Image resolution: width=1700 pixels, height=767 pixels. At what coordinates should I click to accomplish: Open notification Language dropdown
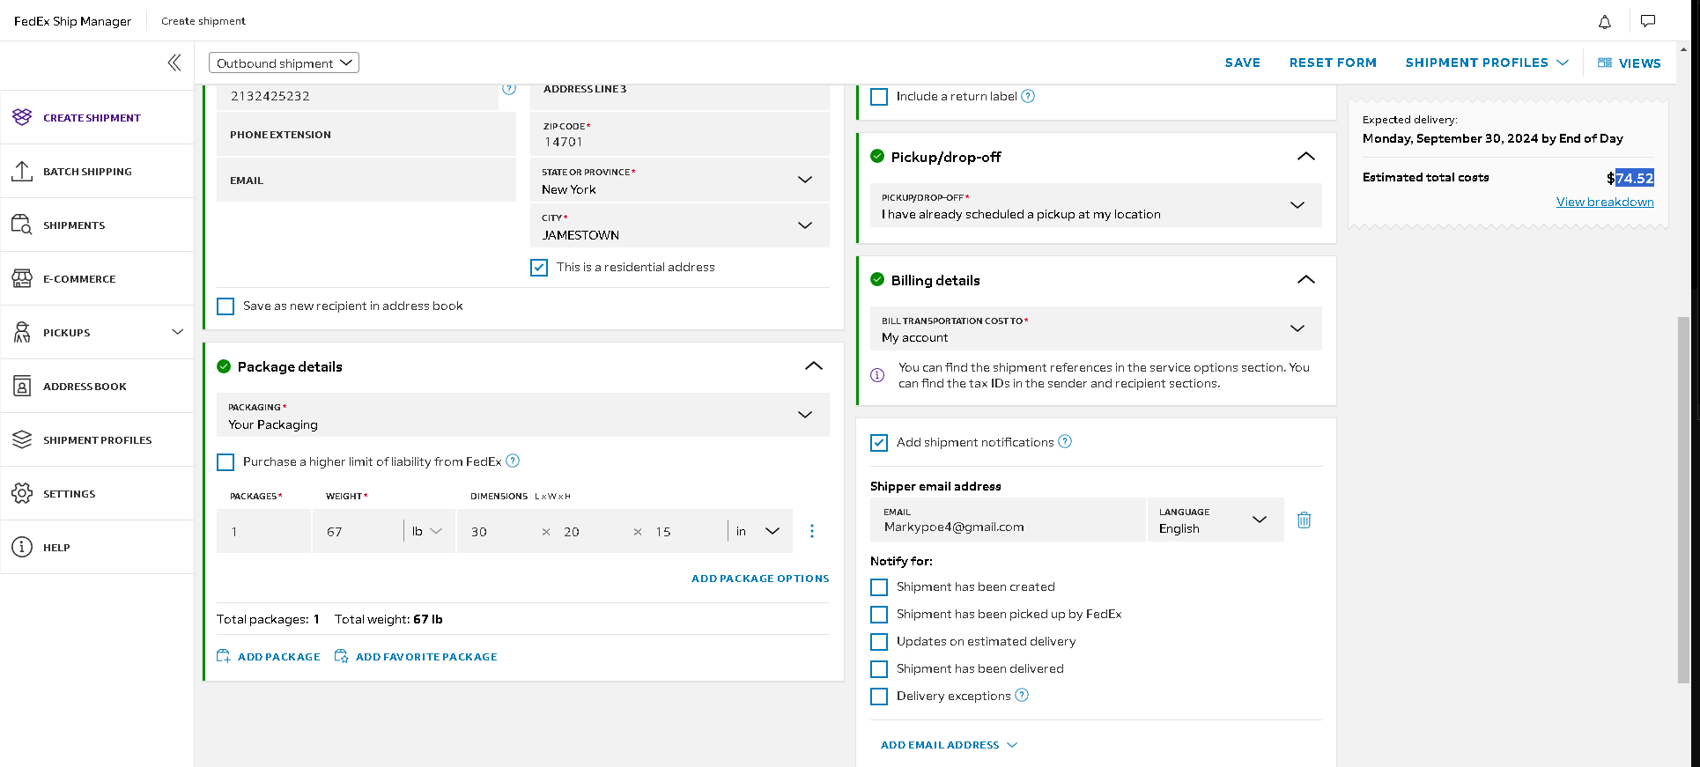click(1216, 520)
